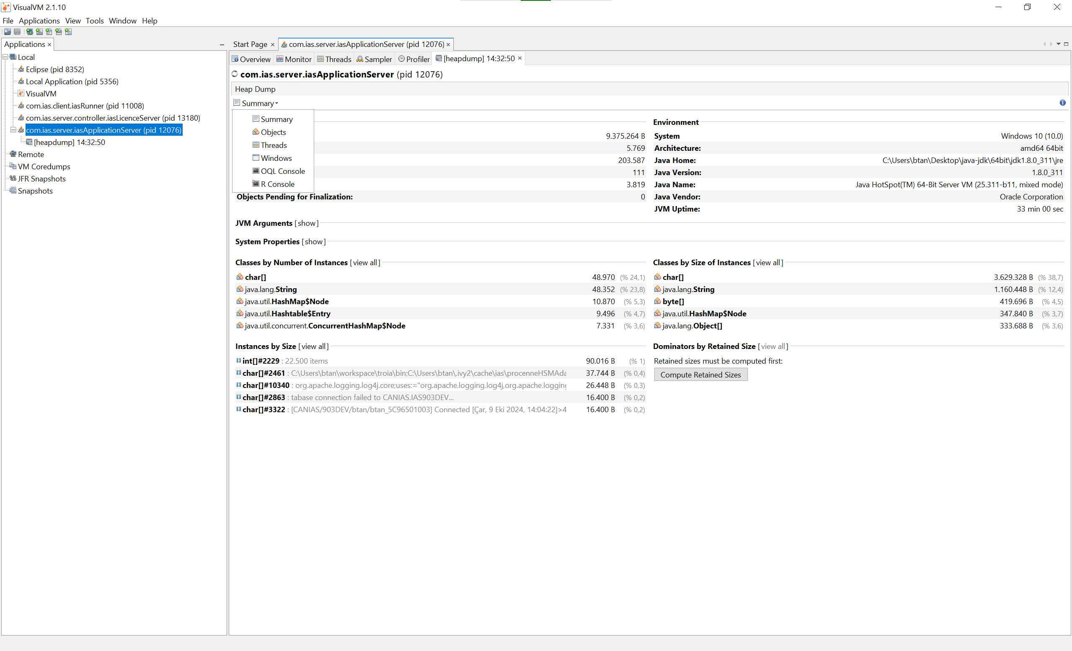
Task: Switch to the Profiler tab
Action: pyautogui.click(x=414, y=59)
